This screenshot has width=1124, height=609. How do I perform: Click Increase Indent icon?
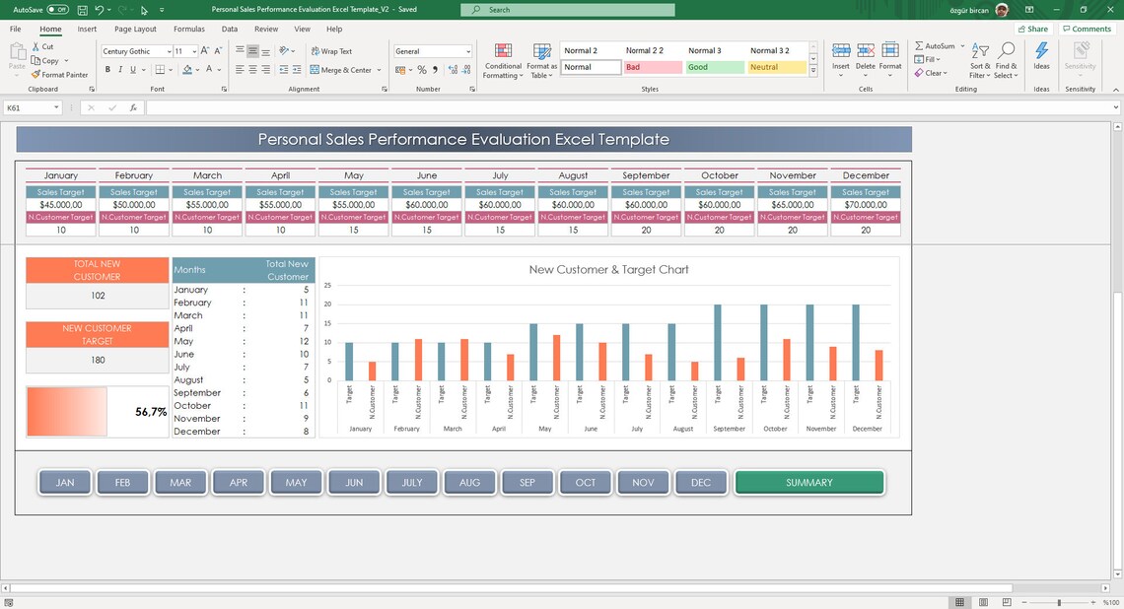[297, 70]
